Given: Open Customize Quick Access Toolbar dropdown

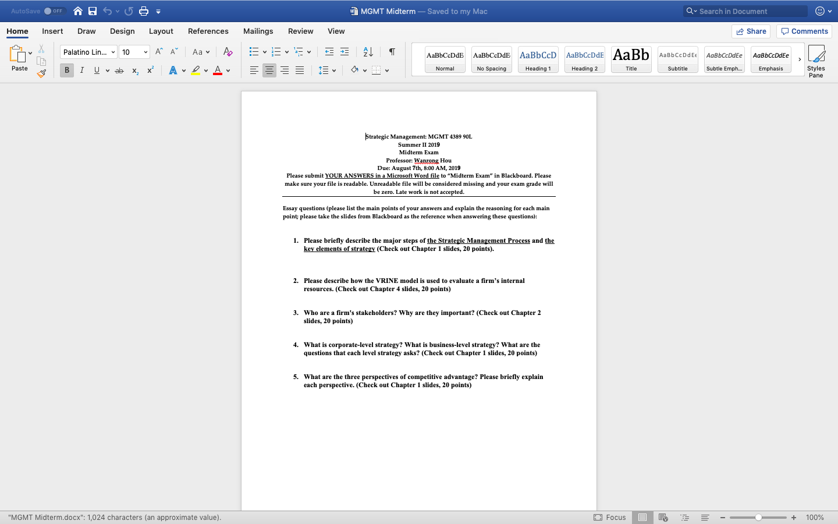Looking at the screenshot, I should click(158, 11).
